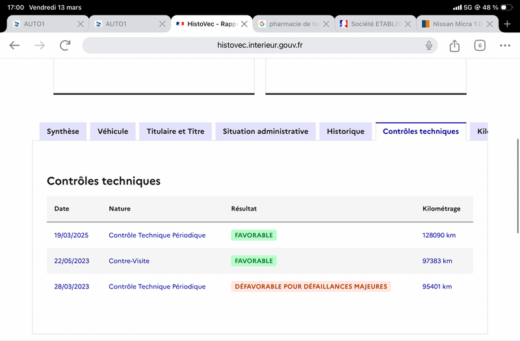Open a new tab with plus icon
The height and width of the screenshot is (341, 520).
(x=508, y=24)
